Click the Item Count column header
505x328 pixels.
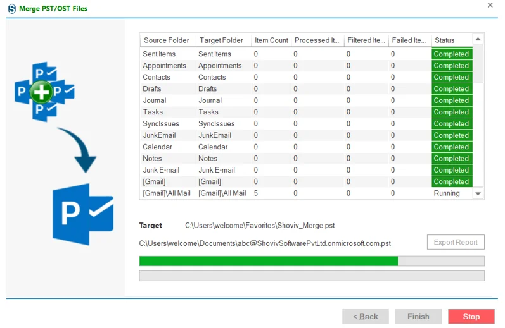click(271, 40)
